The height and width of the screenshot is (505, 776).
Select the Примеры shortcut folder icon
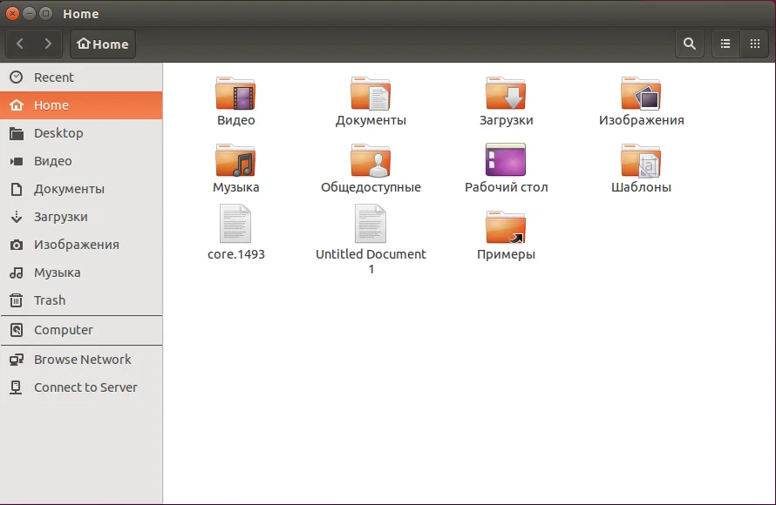pyautogui.click(x=506, y=227)
